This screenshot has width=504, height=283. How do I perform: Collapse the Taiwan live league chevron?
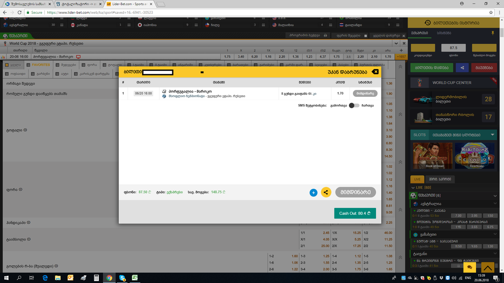495,254
